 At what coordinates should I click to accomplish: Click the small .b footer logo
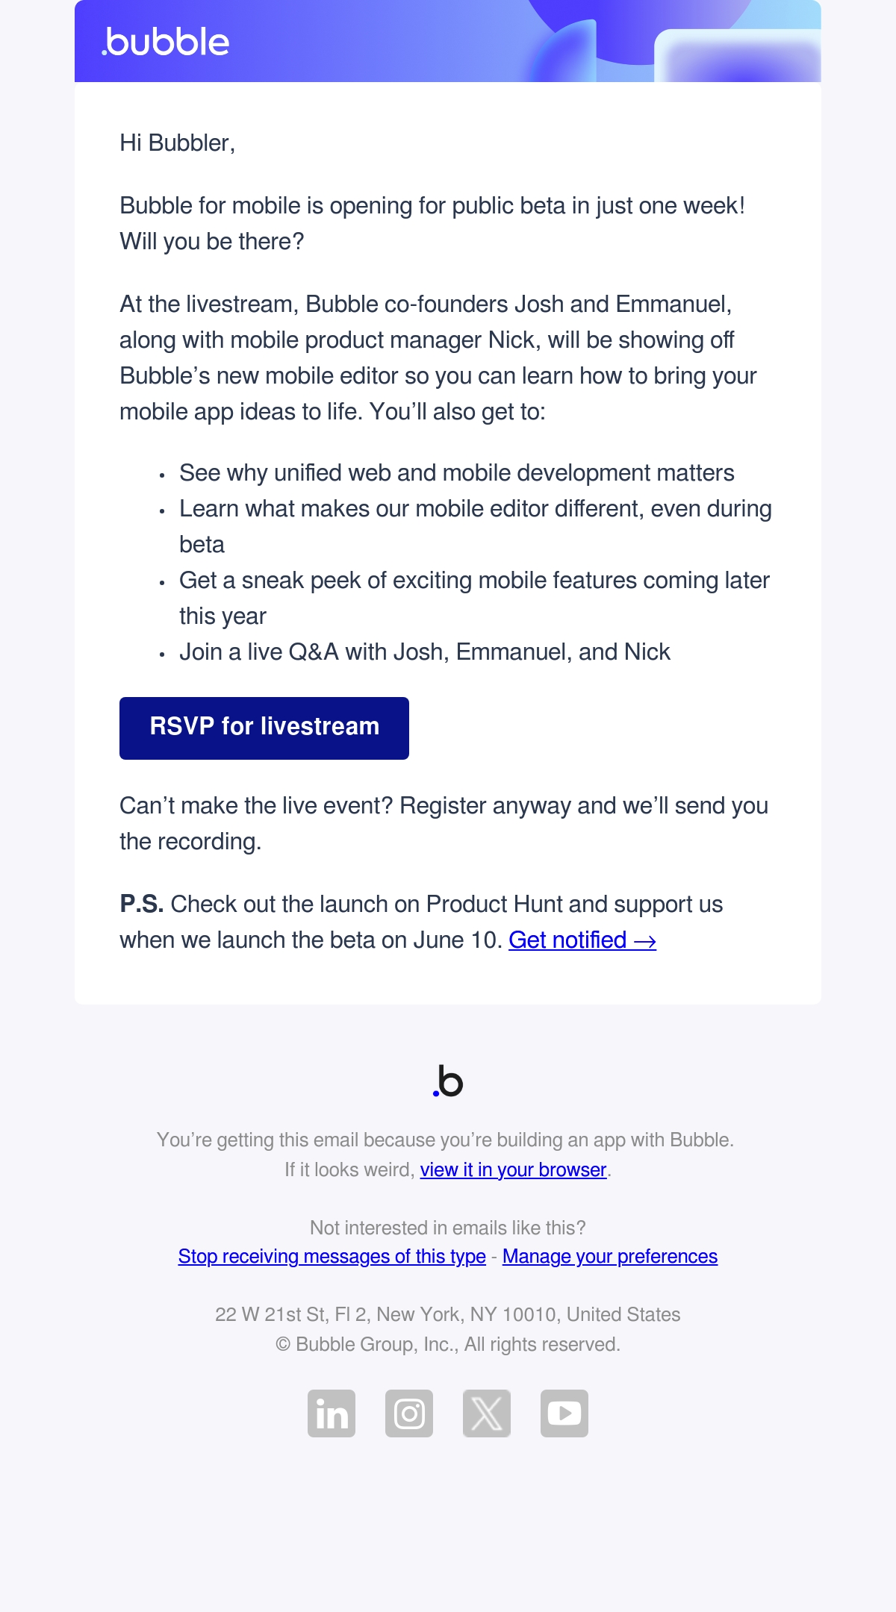pyautogui.click(x=448, y=1081)
